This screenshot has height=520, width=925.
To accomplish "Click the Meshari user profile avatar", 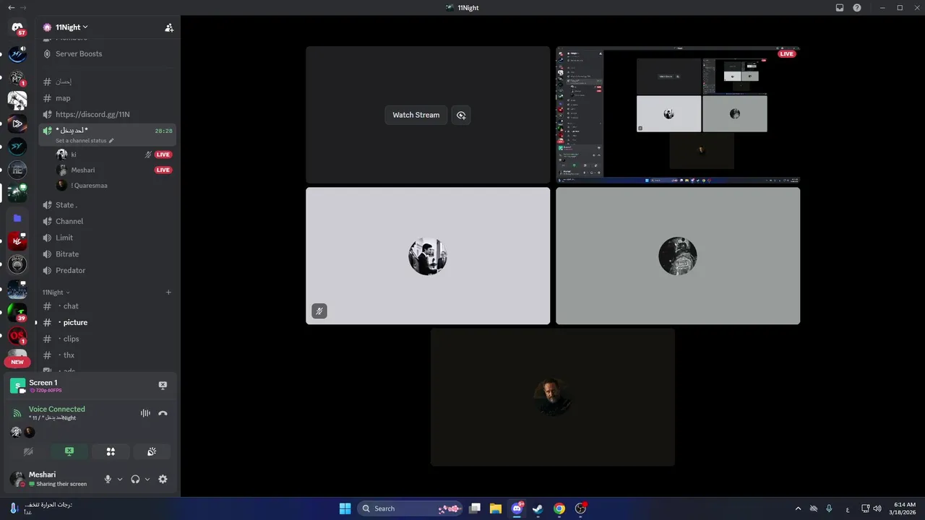I will (x=17, y=479).
